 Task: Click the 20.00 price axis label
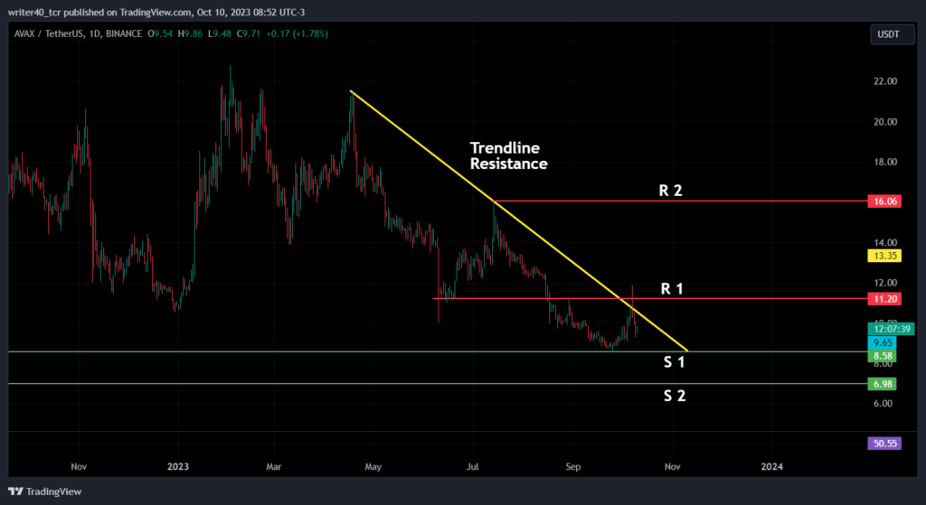pos(886,122)
